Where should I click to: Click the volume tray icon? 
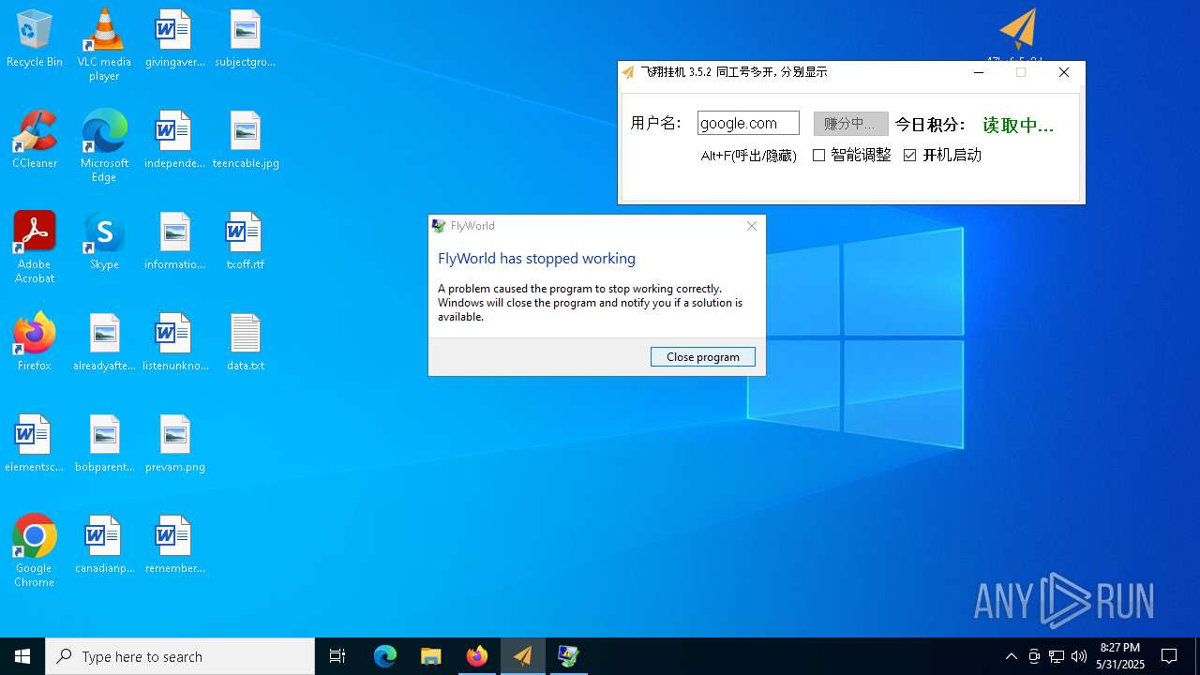tap(1079, 656)
